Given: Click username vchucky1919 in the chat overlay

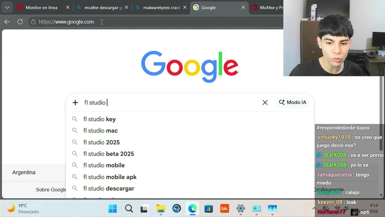Looking at the screenshot, I should point(334,137).
